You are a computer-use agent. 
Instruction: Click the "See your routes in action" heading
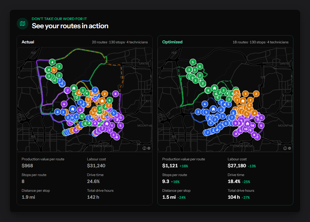(70, 26)
